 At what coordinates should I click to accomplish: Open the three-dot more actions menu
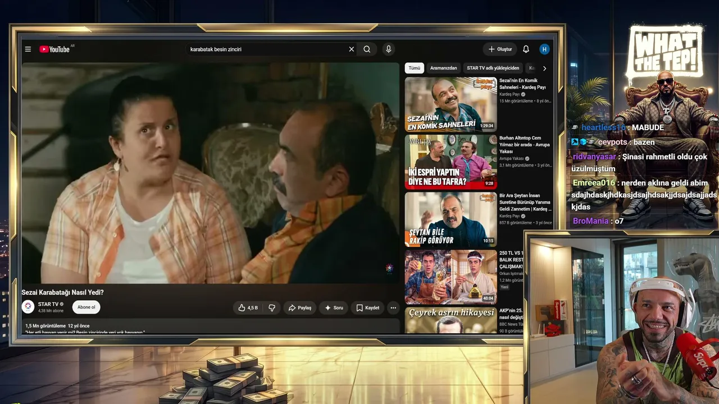pyautogui.click(x=393, y=307)
